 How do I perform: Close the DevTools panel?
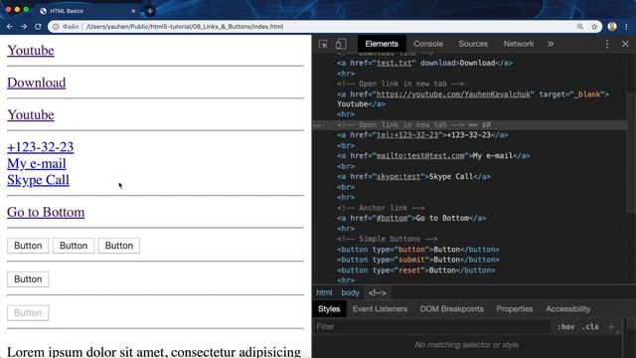625,44
